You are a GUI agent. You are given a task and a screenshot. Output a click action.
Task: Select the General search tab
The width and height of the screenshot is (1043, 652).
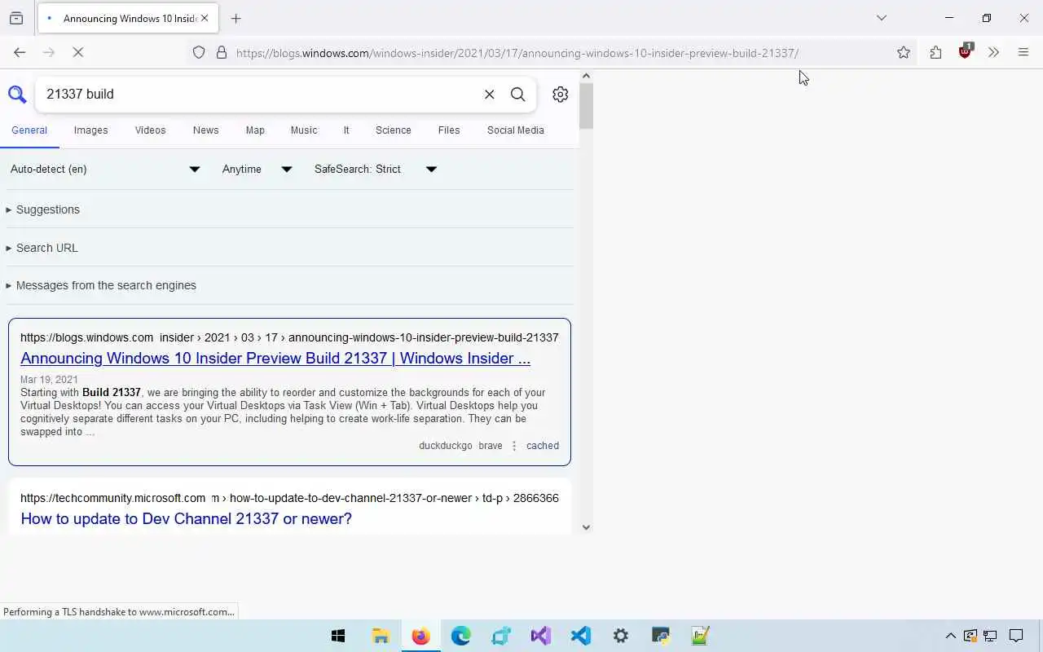[29, 130]
